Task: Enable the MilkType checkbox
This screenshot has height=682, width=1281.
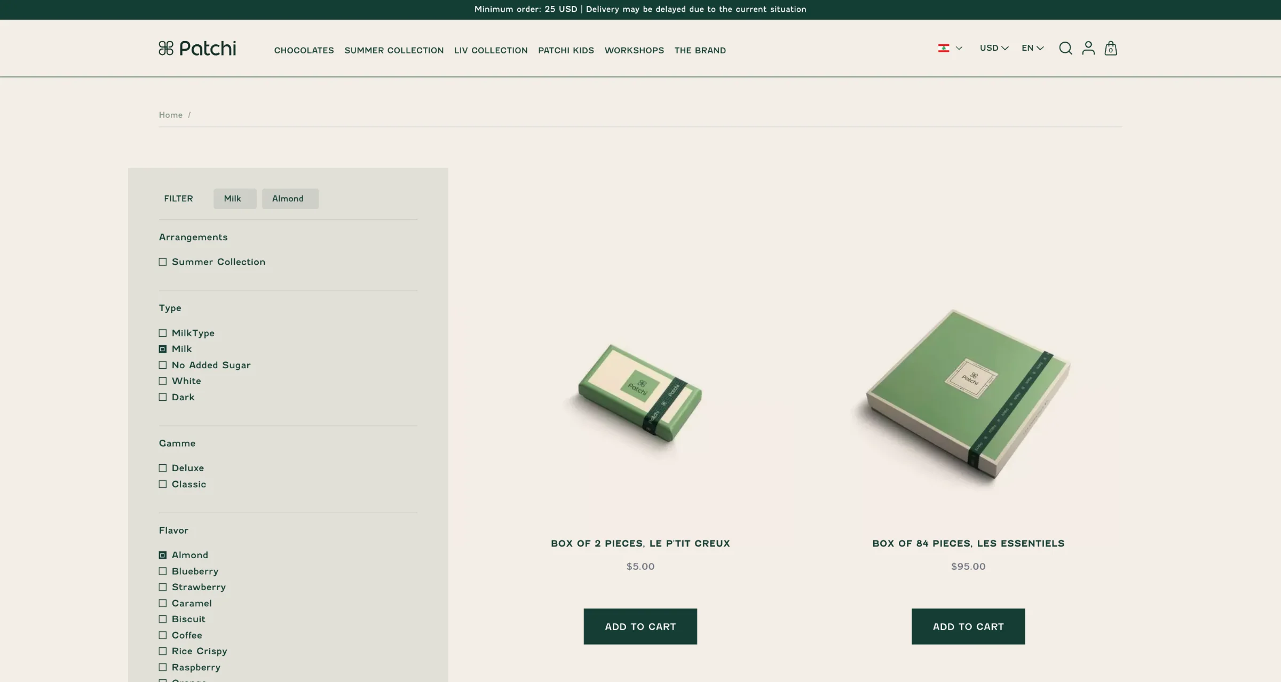Action: point(163,333)
